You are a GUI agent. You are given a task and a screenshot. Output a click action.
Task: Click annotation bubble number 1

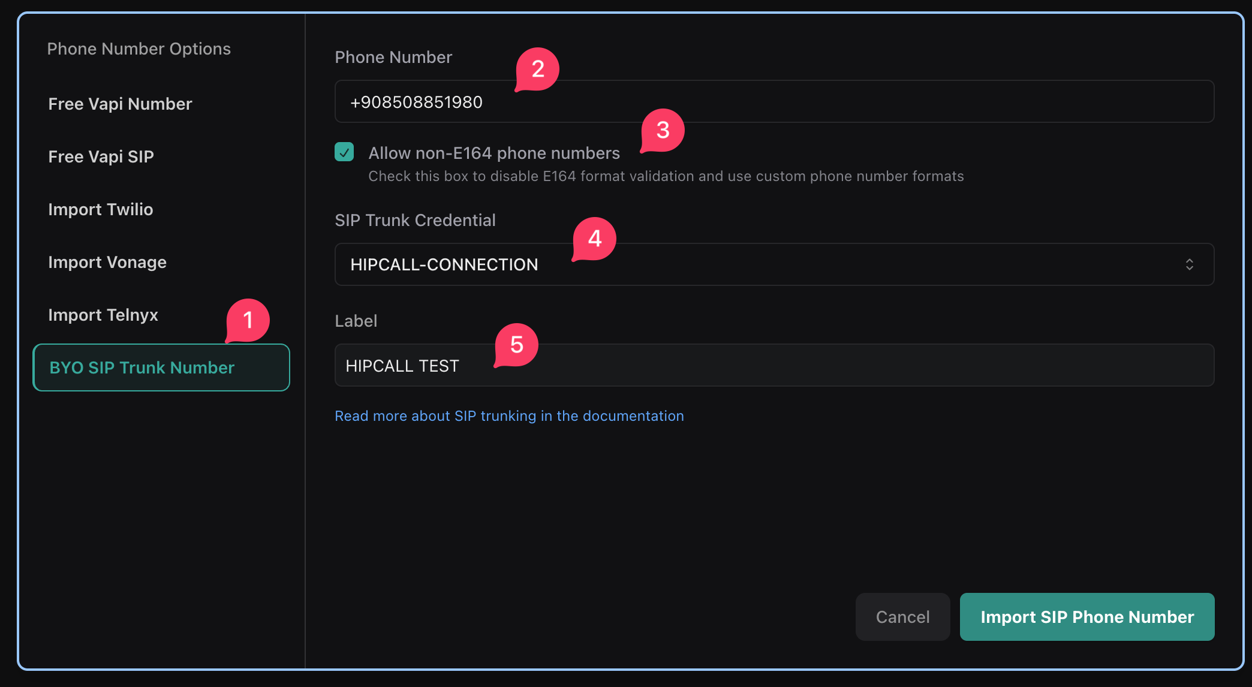[248, 320]
